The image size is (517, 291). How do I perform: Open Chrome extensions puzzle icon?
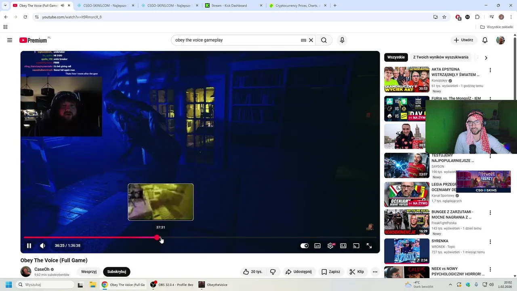(x=477, y=17)
